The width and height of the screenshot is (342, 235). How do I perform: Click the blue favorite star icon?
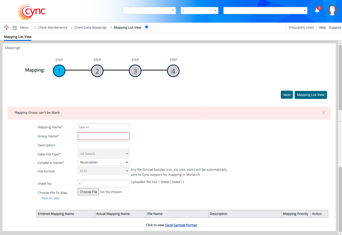[x=147, y=27]
